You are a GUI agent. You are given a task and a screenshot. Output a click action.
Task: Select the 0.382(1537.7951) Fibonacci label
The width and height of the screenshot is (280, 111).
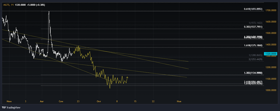[253, 27]
